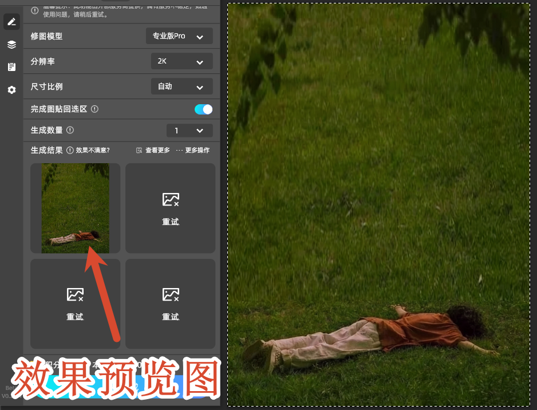Open the 更多操作 menu
537x410 pixels.
tap(193, 151)
